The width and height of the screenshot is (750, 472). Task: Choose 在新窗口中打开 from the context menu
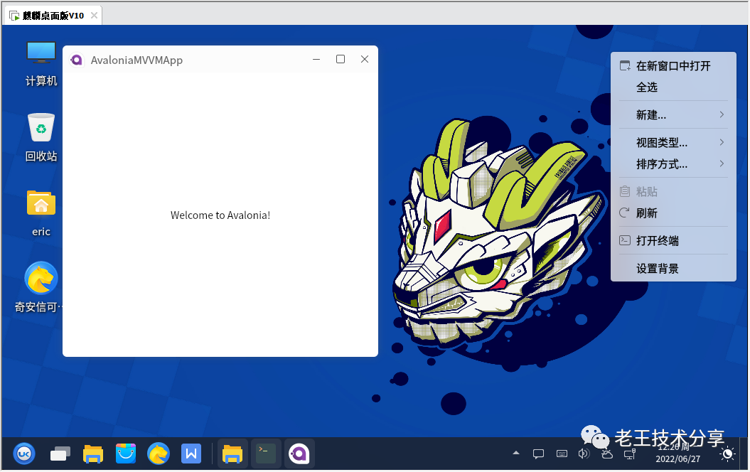(x=673, y=66)
